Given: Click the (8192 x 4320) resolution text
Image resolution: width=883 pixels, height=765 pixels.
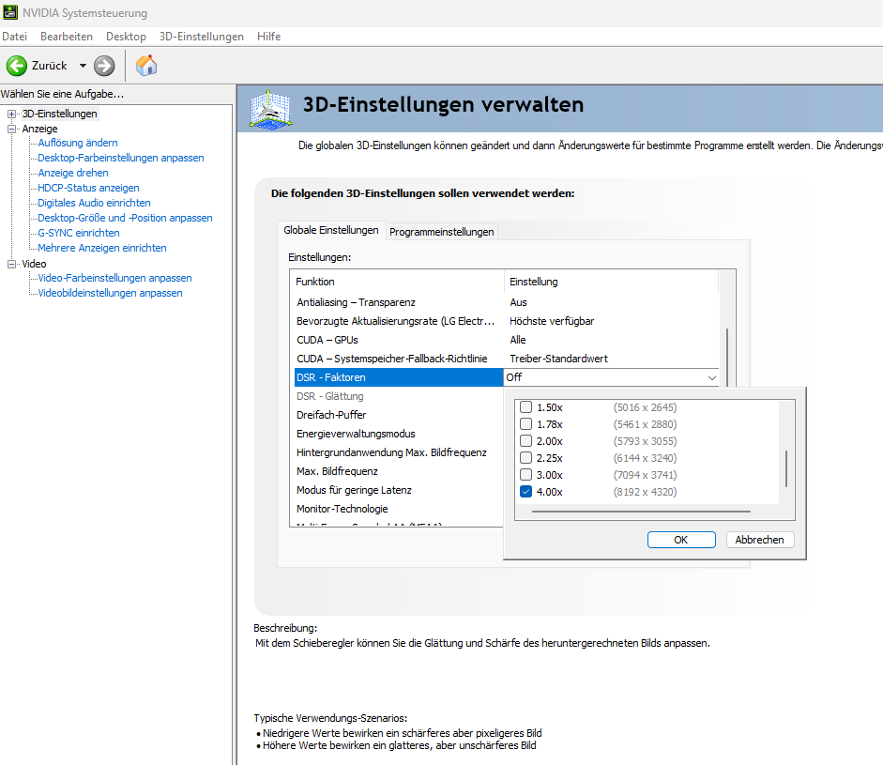Looking at the screenshot, I should pos(645,492).
